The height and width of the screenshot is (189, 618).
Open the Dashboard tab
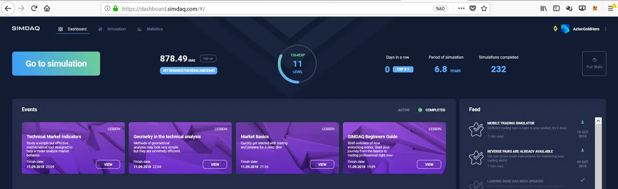click(72, 29)
